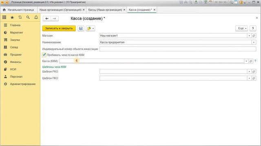The image size is (261, 146).
Task: Open main menu dropdown in title bar
Action: 7,2
